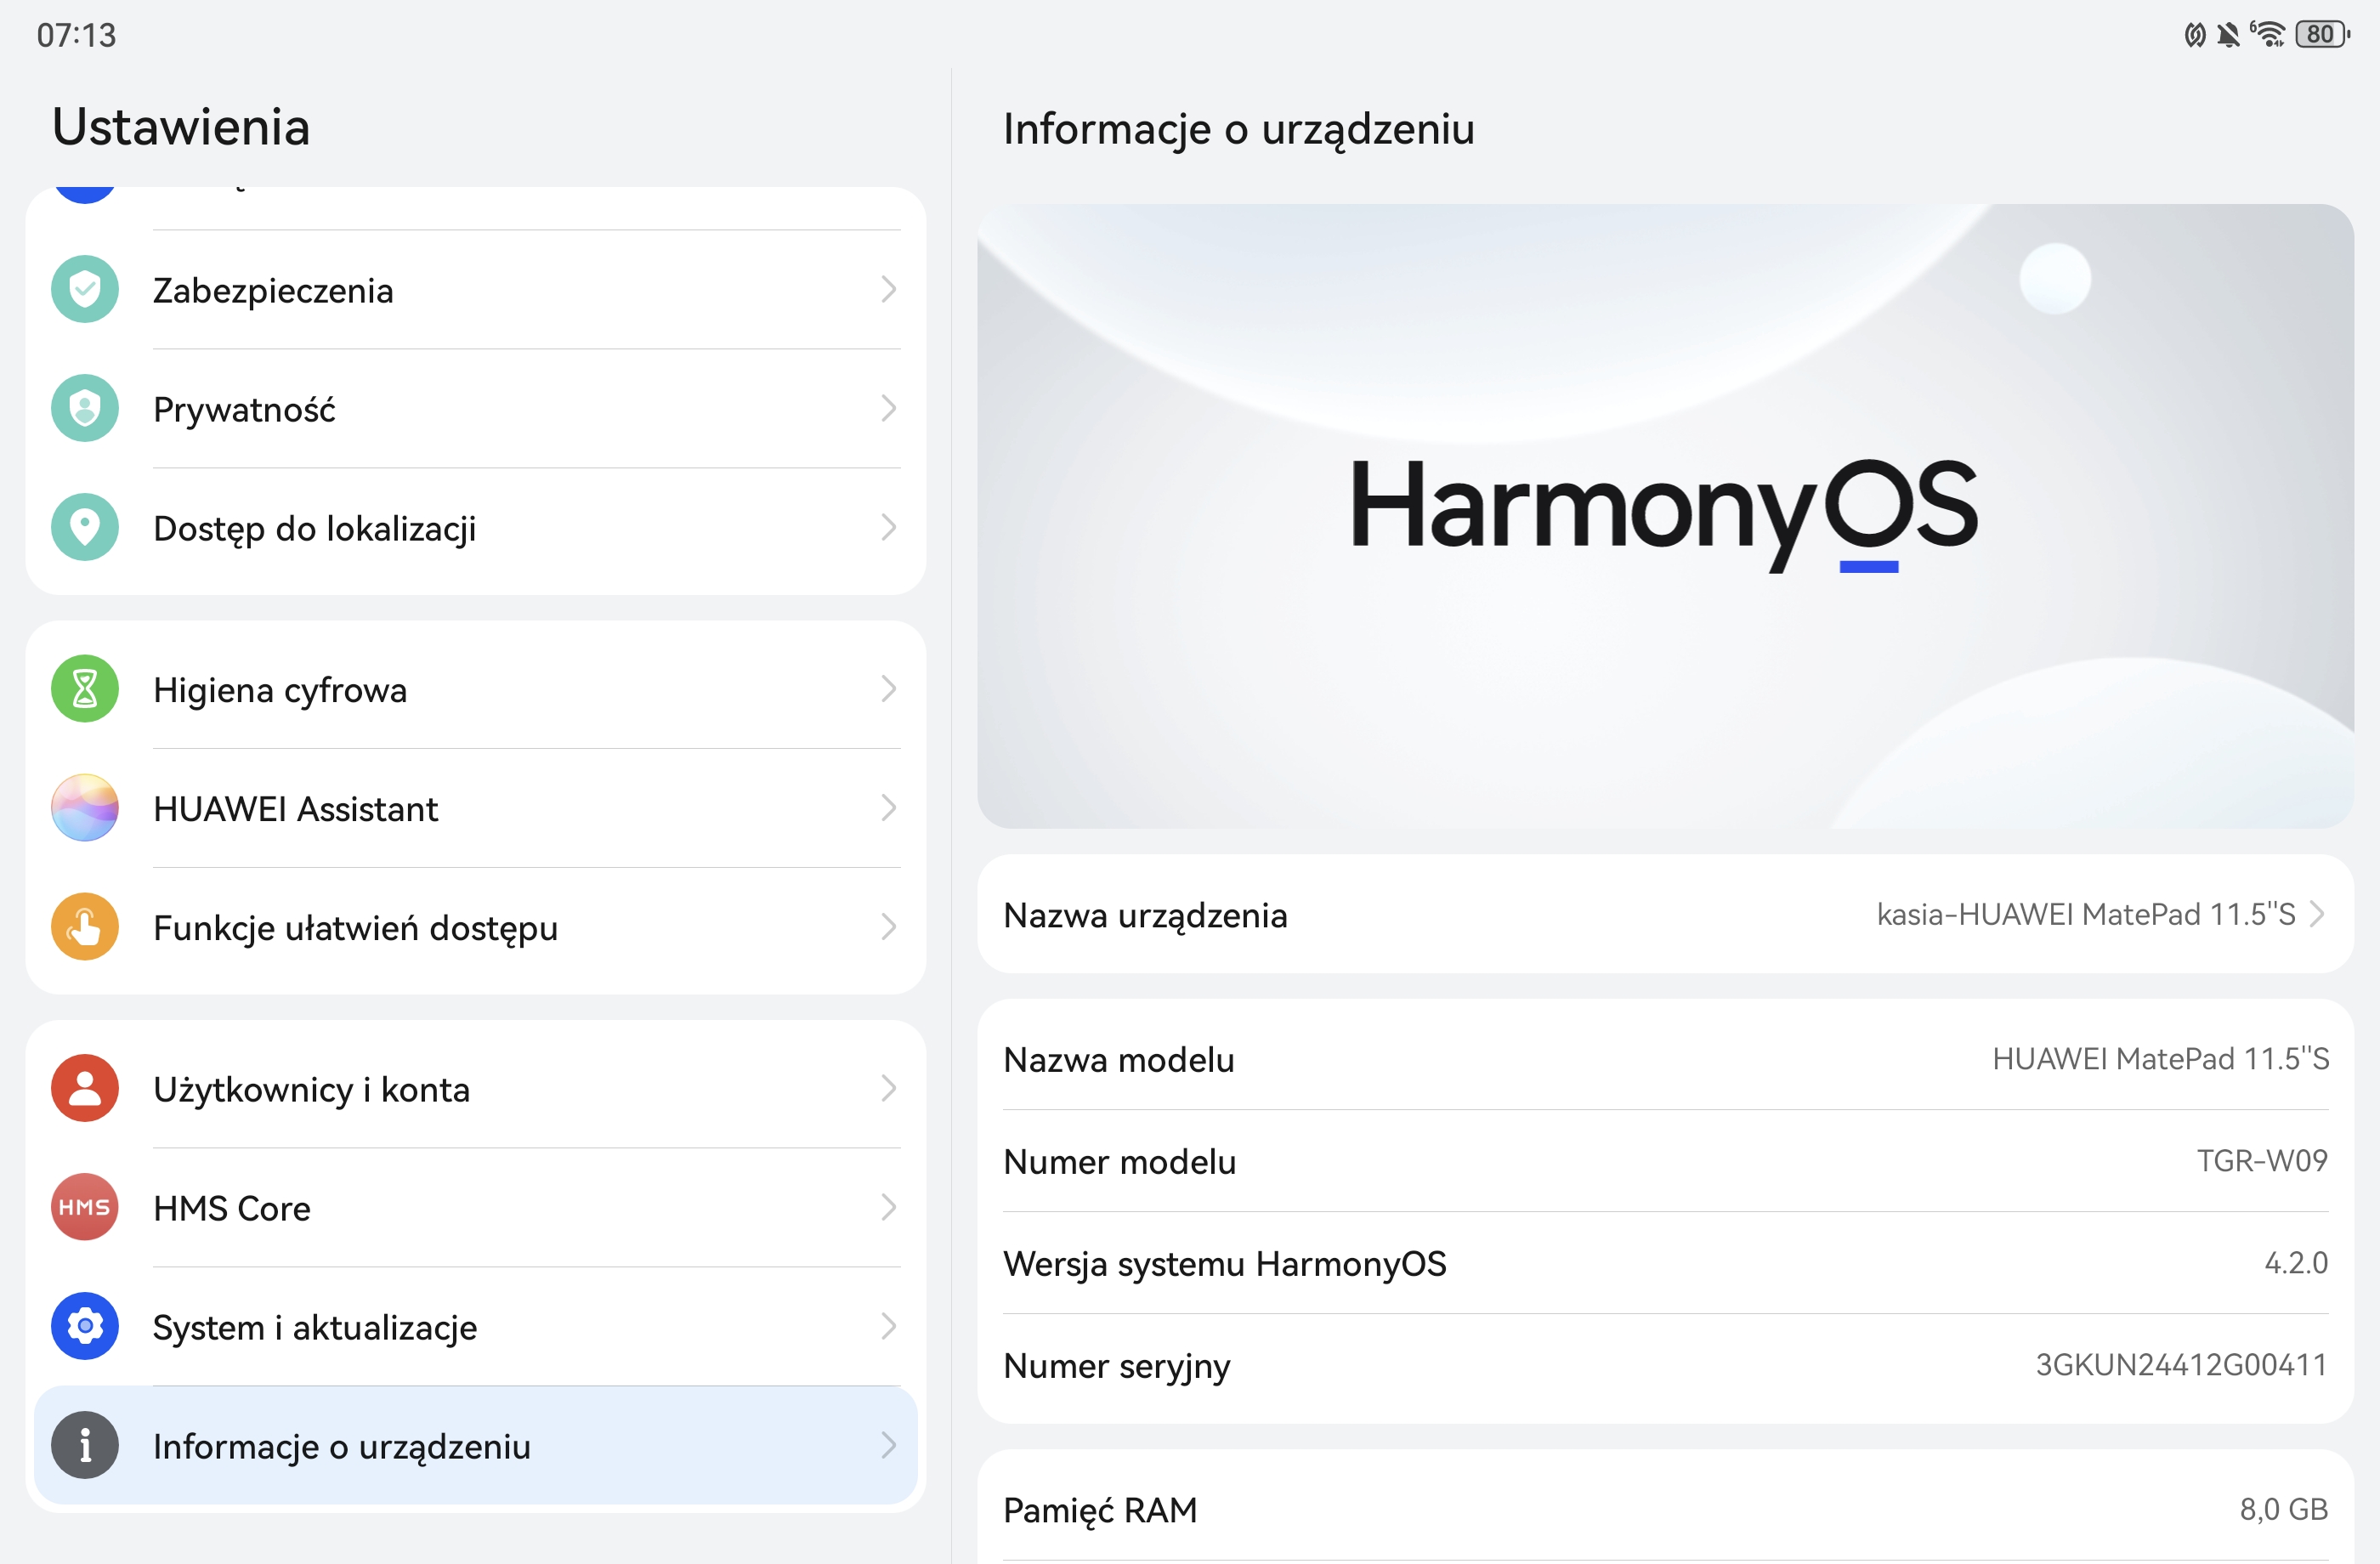Open Użytkownicy i konta settings
2380x1564 pixels.
476,1088
